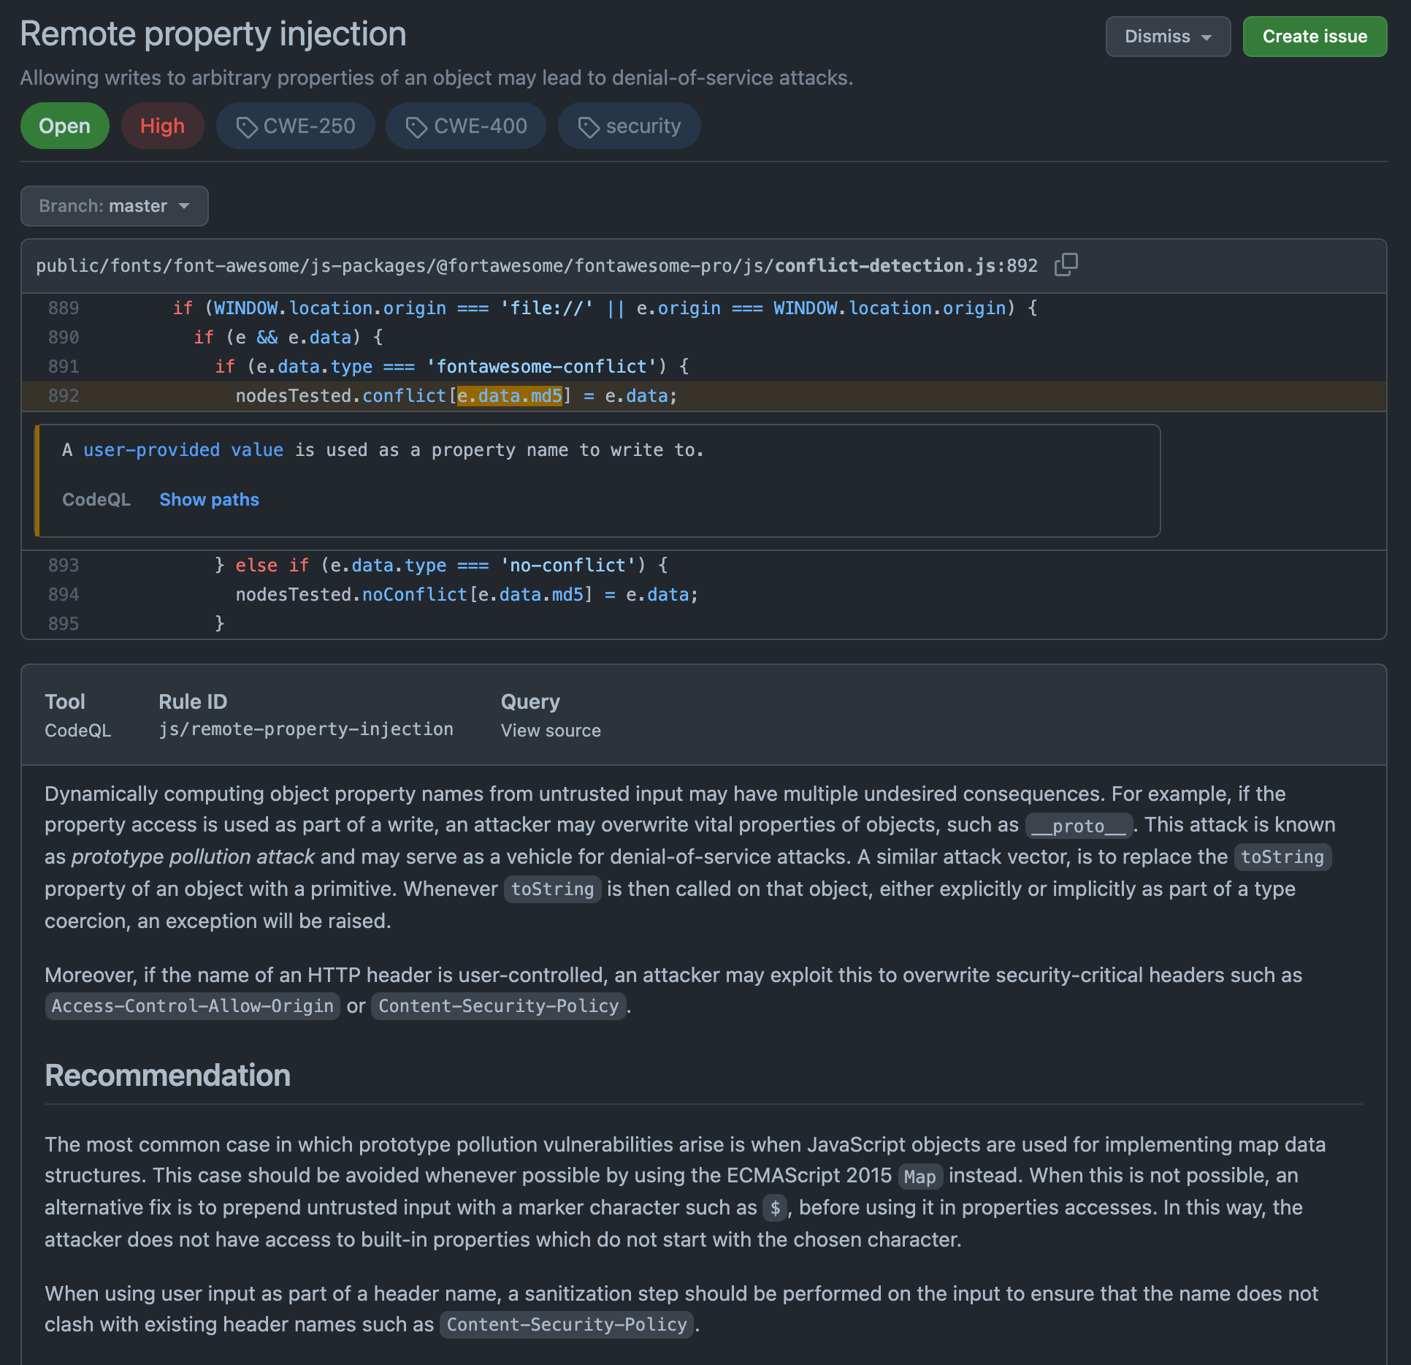Click the dropdown caret on Dismiss
Image resolution: width=1411 pixels, height=1365 pixels.
1208,37
